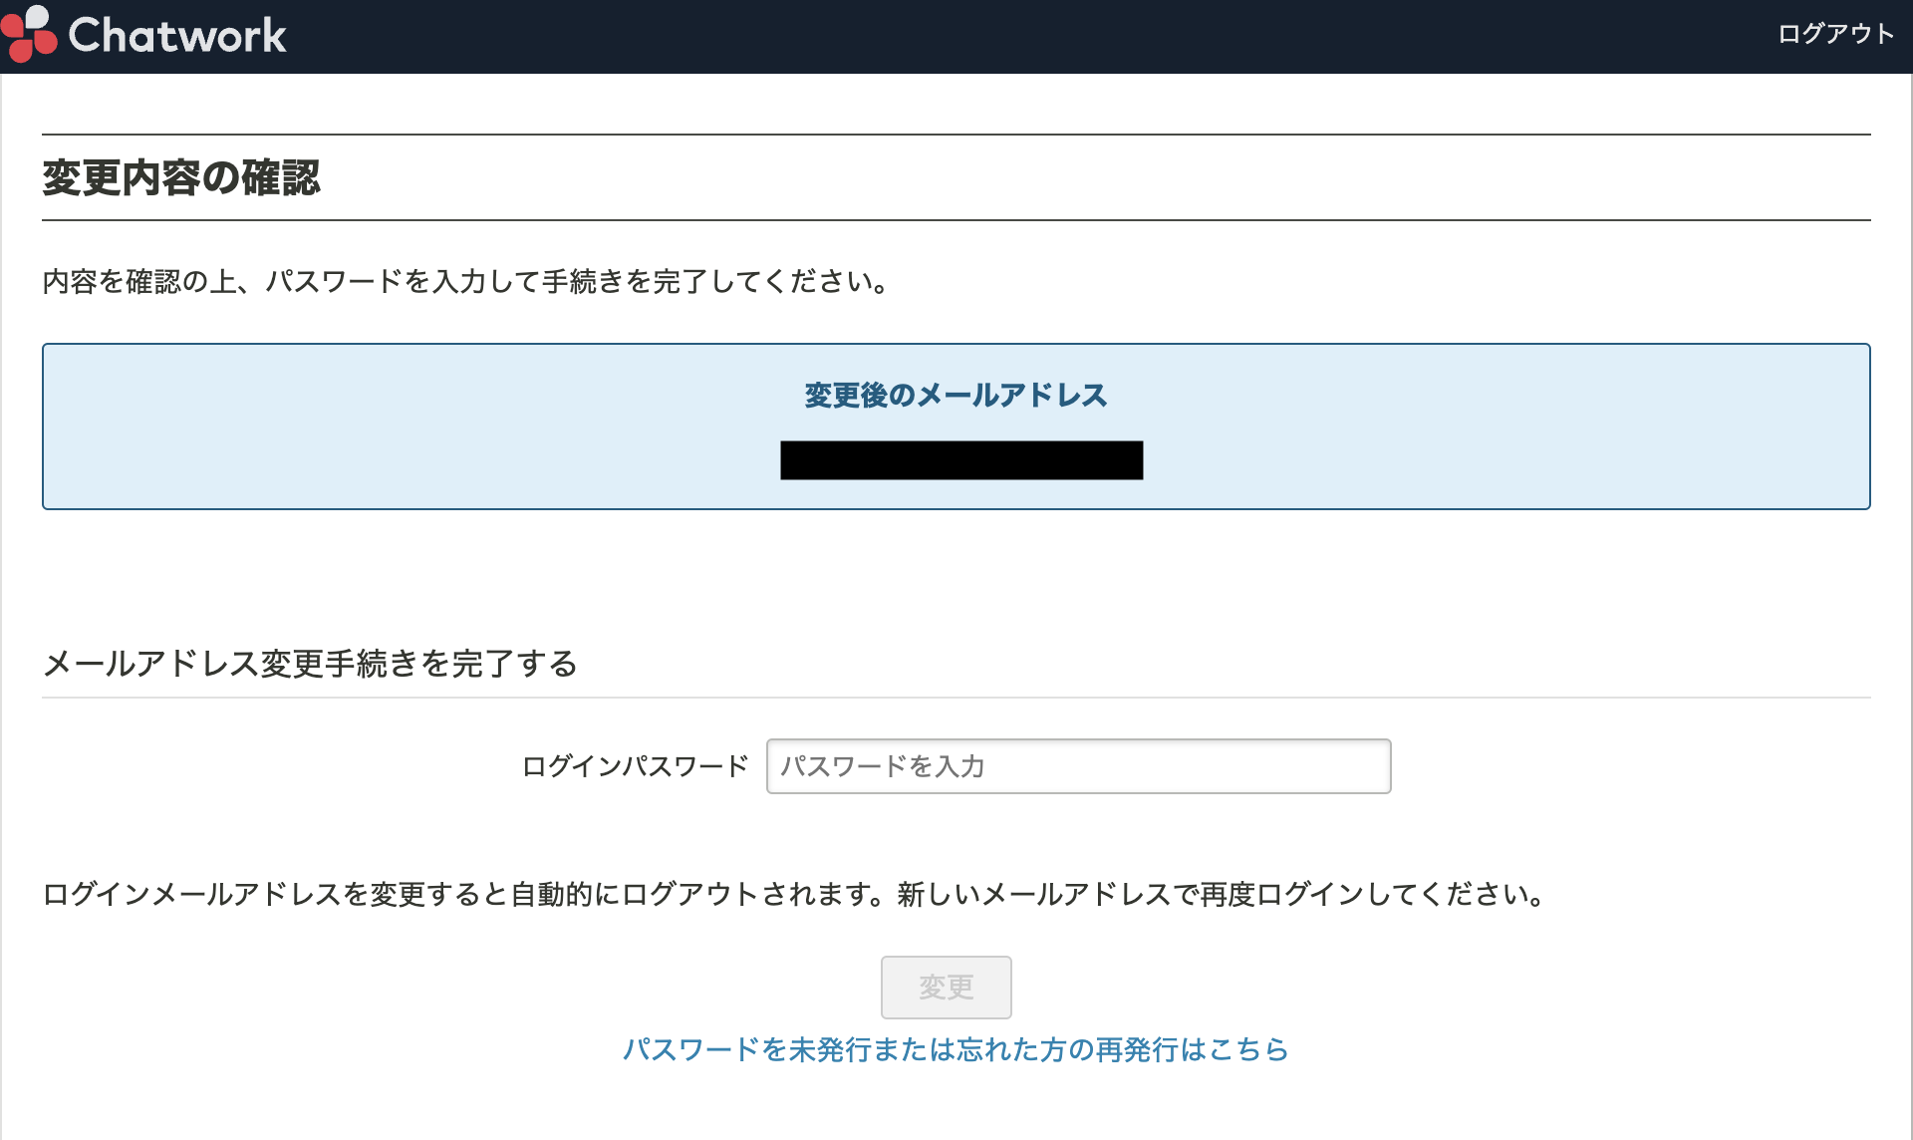Click the 変更後のメールアドレス label
This screenshot has width=1913, height=1140.
pyautogui.click(x=956, y=396)
